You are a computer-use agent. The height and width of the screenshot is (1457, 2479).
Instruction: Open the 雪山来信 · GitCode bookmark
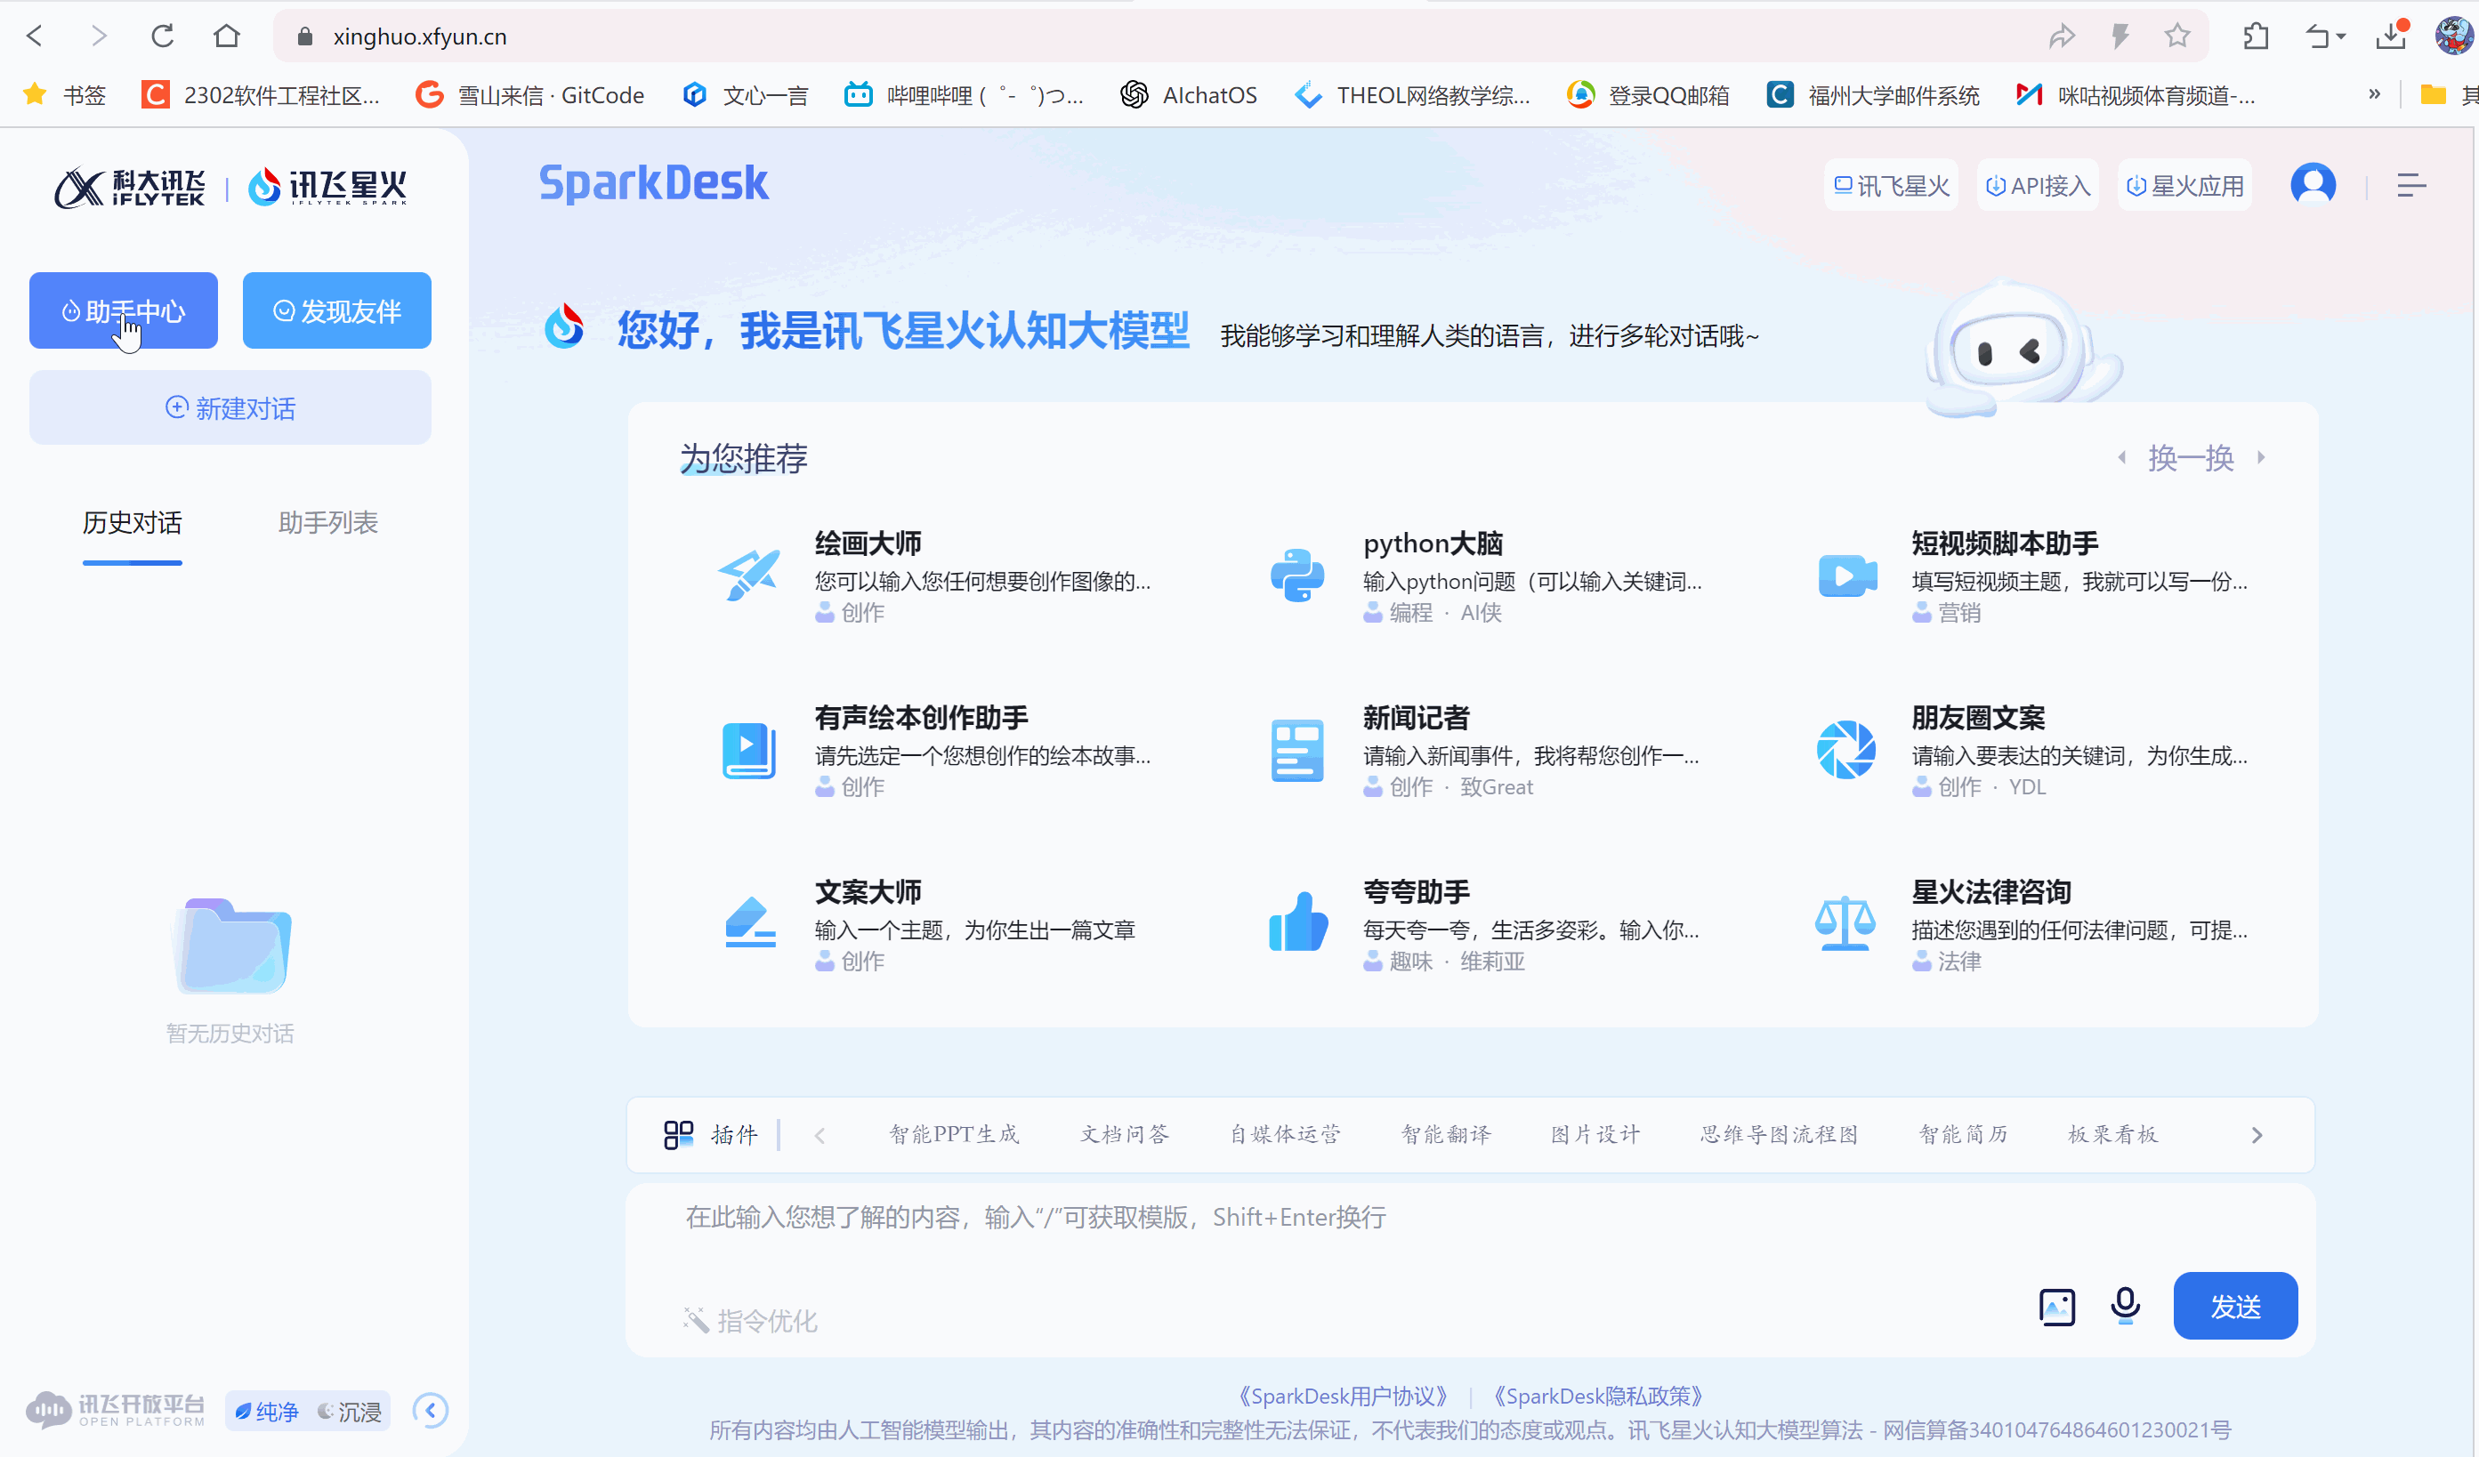tap(529, 94)
